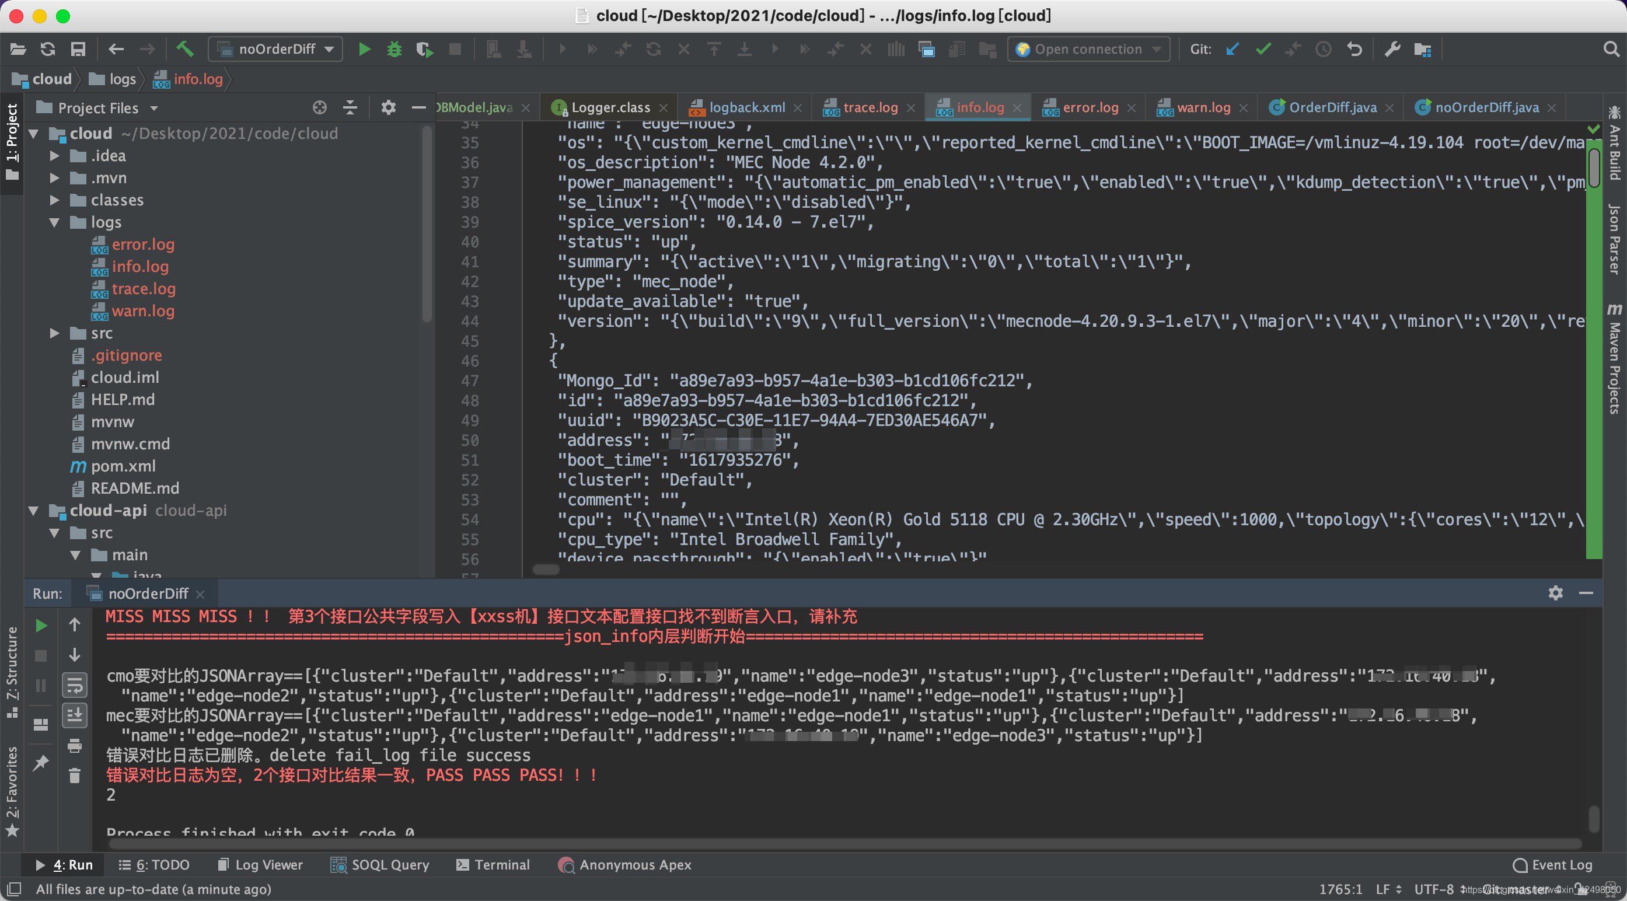Expand the .idea folder
Viewport: 1627px width, 901px height.
click(x=55, y=156)
